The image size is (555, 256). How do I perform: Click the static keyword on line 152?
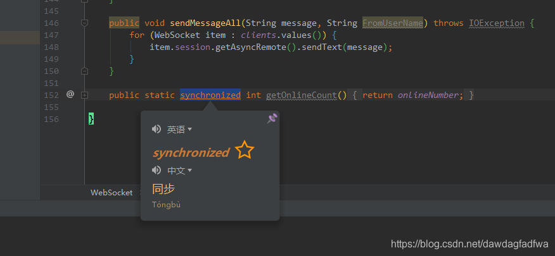pos(160,95)
